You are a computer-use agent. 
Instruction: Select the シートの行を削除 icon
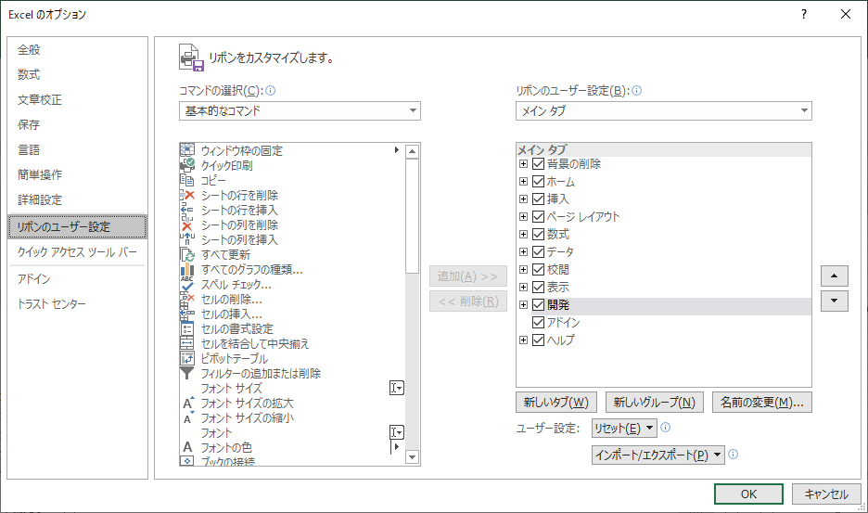point(187,195)
